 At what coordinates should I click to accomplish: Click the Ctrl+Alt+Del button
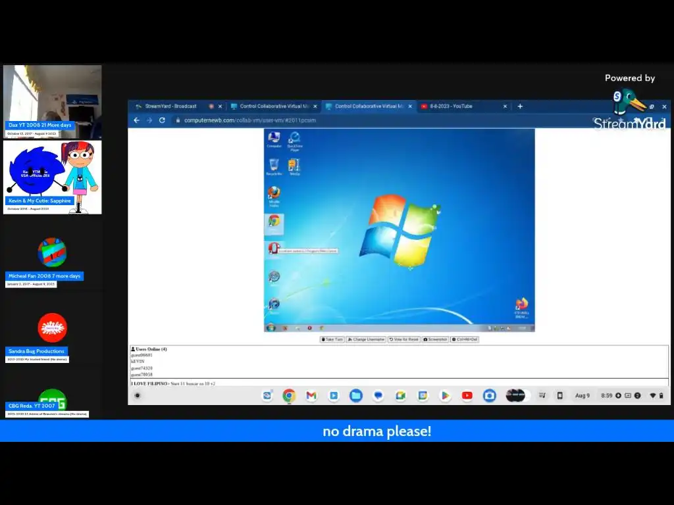click(x=465, y=339)
